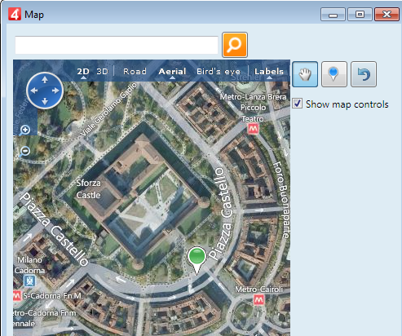Click the Foro Buonaparte street label
Viewport: 402px width, 336px height.
[x=281, y=200]
